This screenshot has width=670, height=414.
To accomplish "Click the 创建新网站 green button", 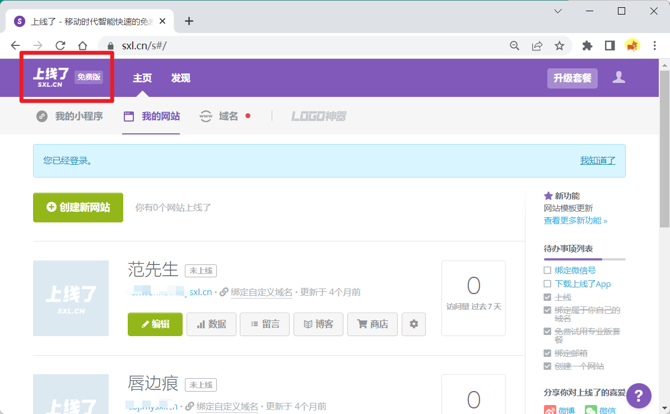I will [78, 207].
